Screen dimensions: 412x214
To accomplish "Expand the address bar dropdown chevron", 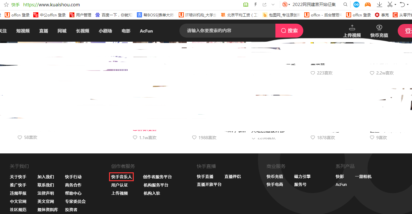I will click(x=273, y=4).
